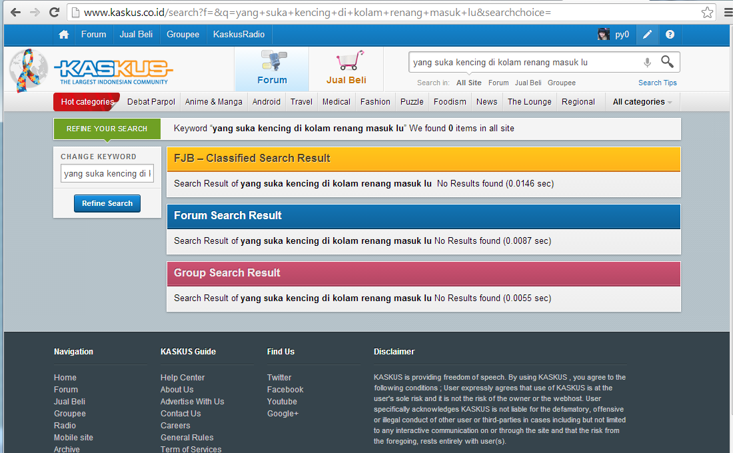Open footer Help Center link
Screen dimensions: 733x453
(183, 377)
